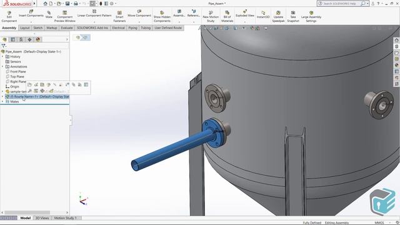Switch to the Assembly tab
400x225 pixels.
tap(9, 27)
